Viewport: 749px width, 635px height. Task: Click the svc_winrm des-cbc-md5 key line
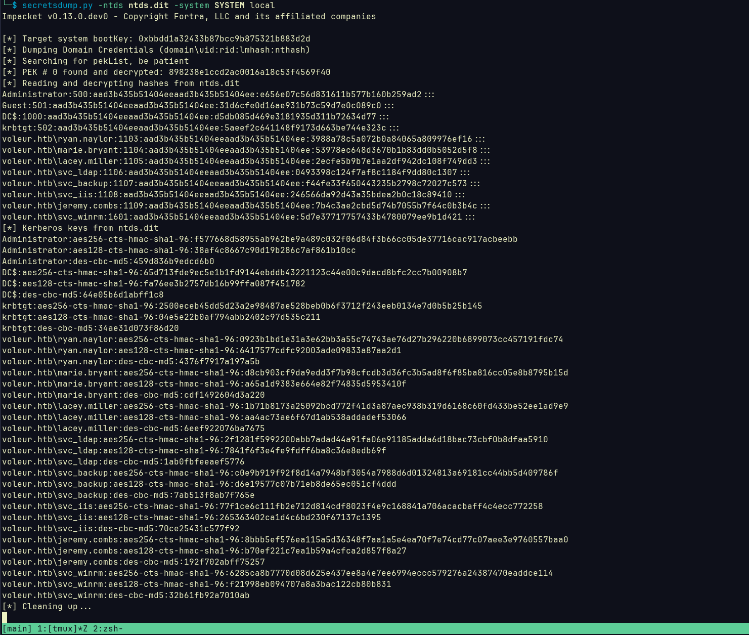126,596
